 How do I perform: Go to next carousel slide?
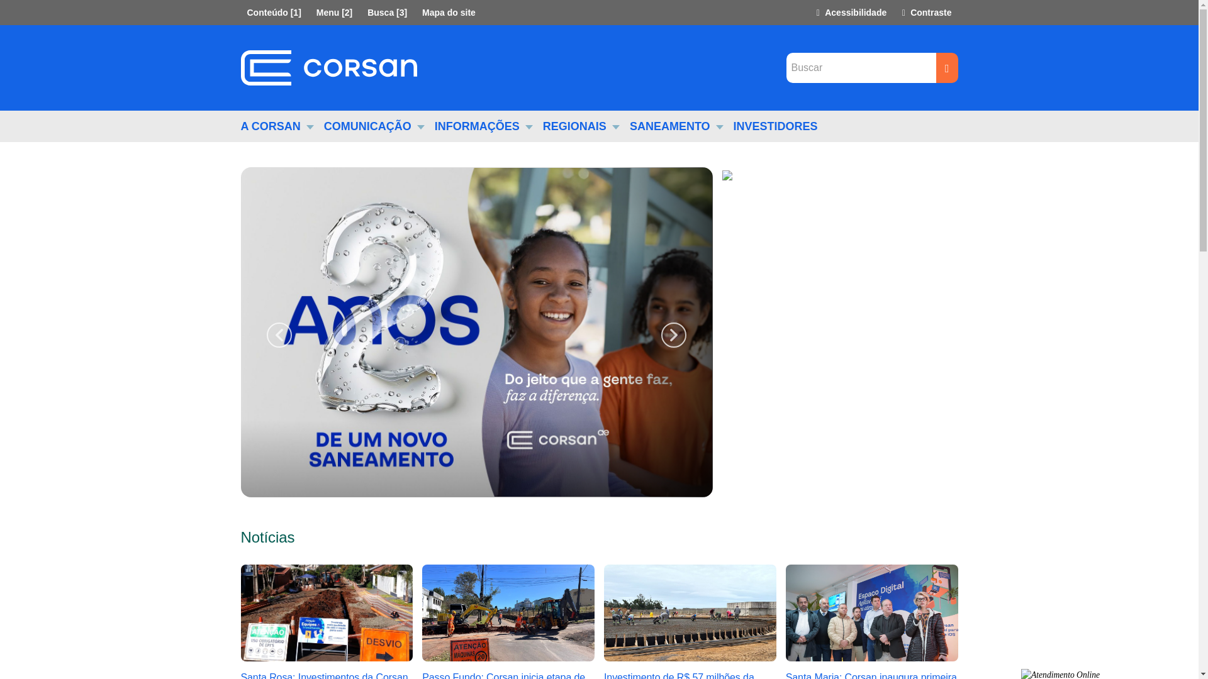tap(673, 335)
